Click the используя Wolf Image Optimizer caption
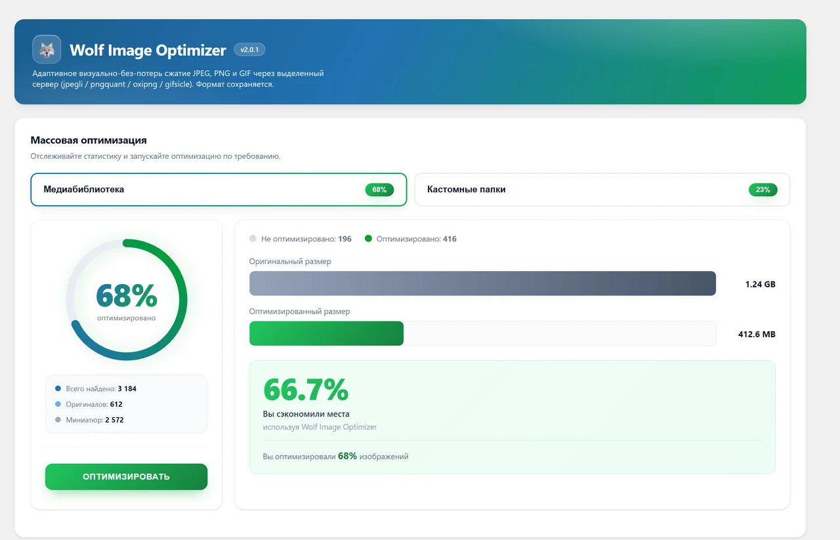840x540 pixels. pyautogui.click(x=320, y=427)
